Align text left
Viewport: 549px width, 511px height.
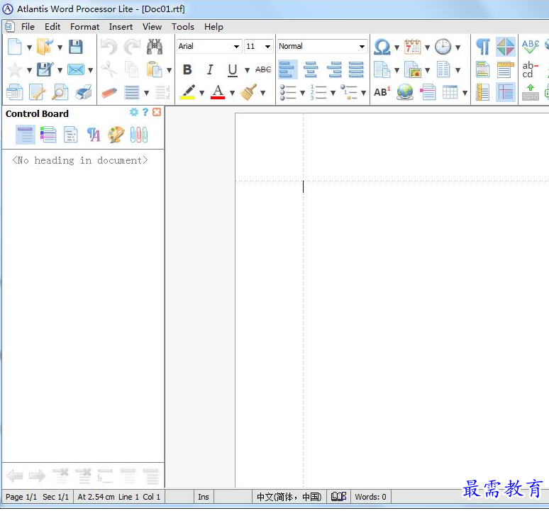click(288, 69)
